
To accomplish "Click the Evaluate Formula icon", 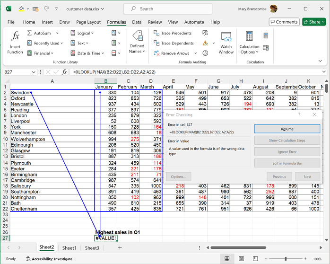I will pos(205,53).
